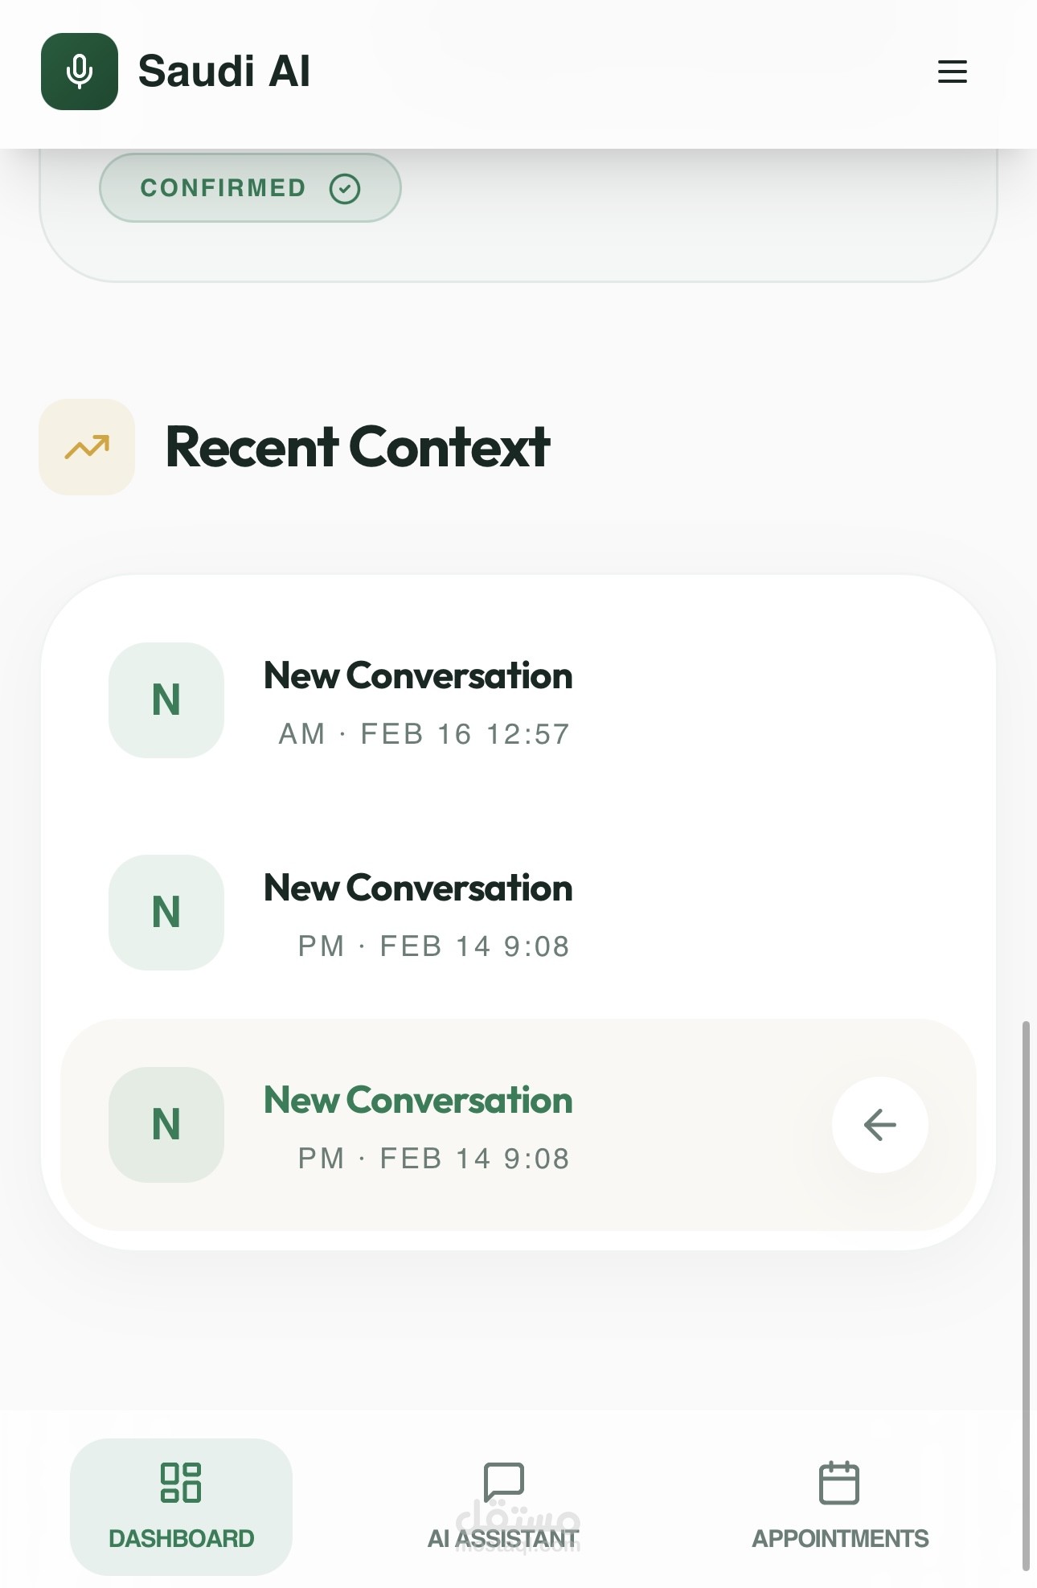
Task: Click the N avatar of second conversation
Action: [166, 912]
